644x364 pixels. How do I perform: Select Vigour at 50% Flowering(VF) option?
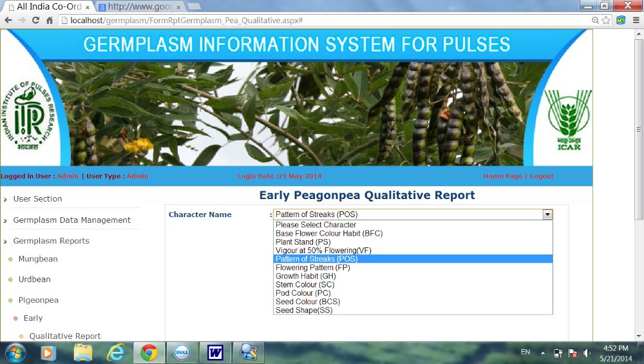click(413, 251)
